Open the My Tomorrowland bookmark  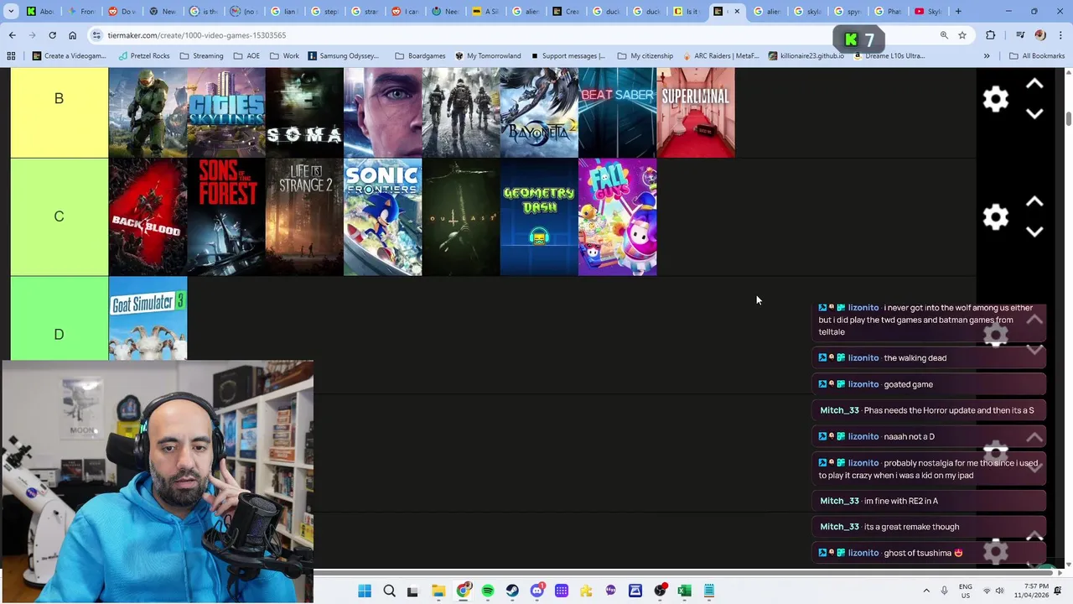click(x=489, y=56)
